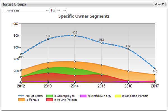Click the Specific Owner Segments chart title
The height and width of the screenshot is (111, 168).
(x=84, y=16)
